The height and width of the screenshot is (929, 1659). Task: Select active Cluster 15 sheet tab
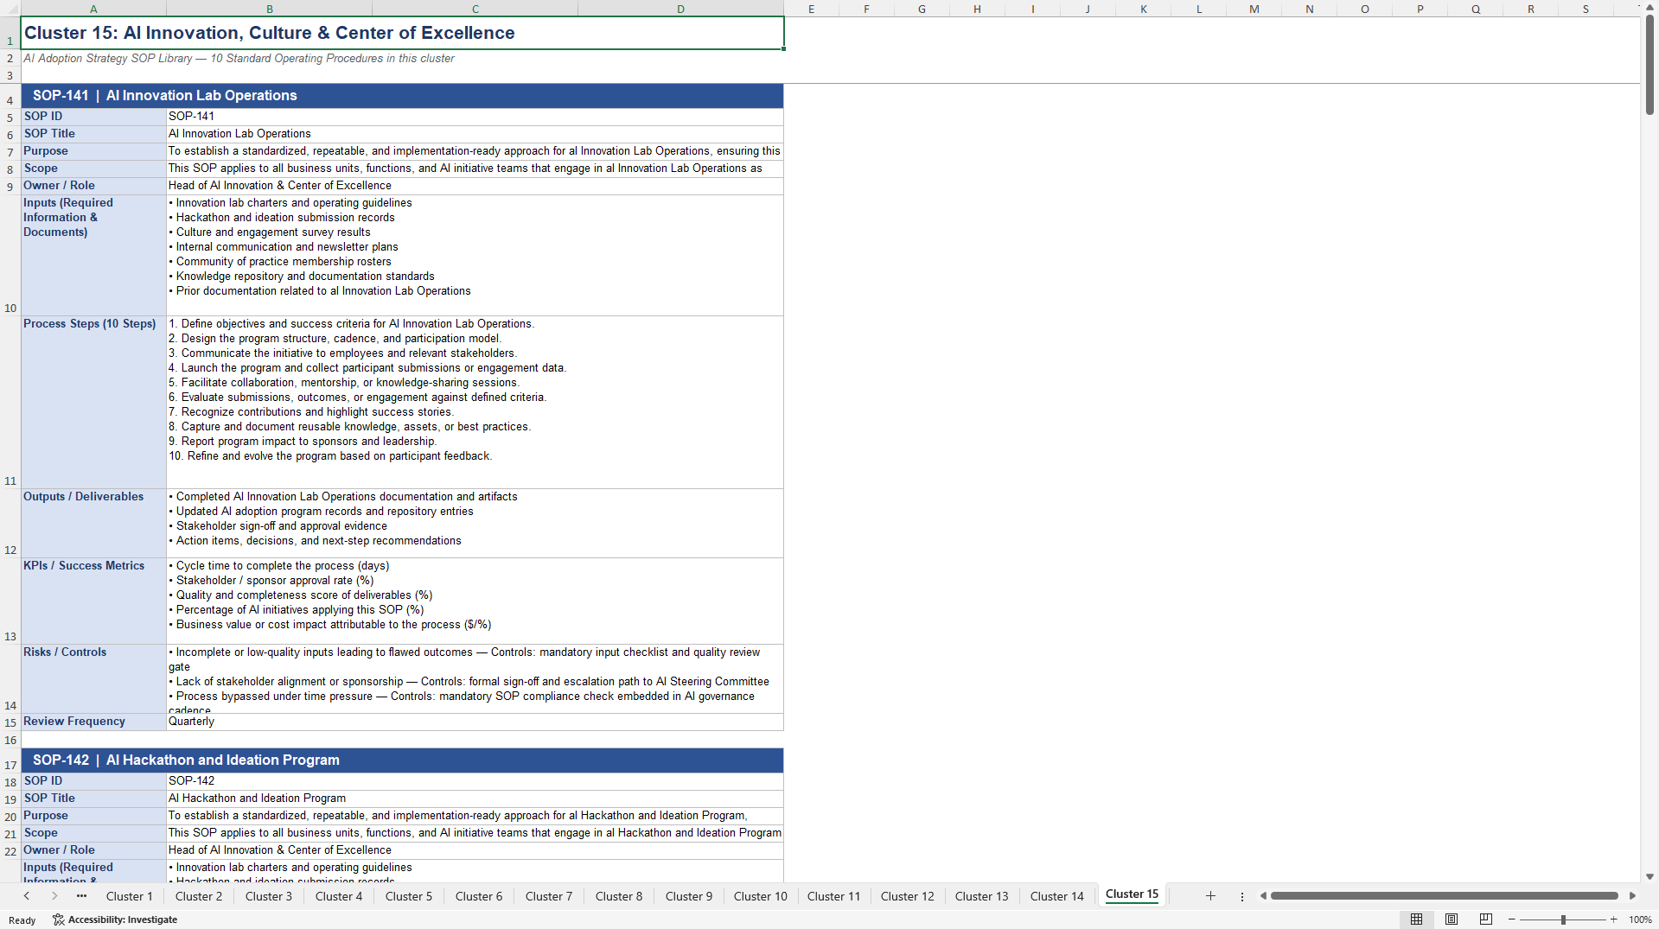point(1132,894)
